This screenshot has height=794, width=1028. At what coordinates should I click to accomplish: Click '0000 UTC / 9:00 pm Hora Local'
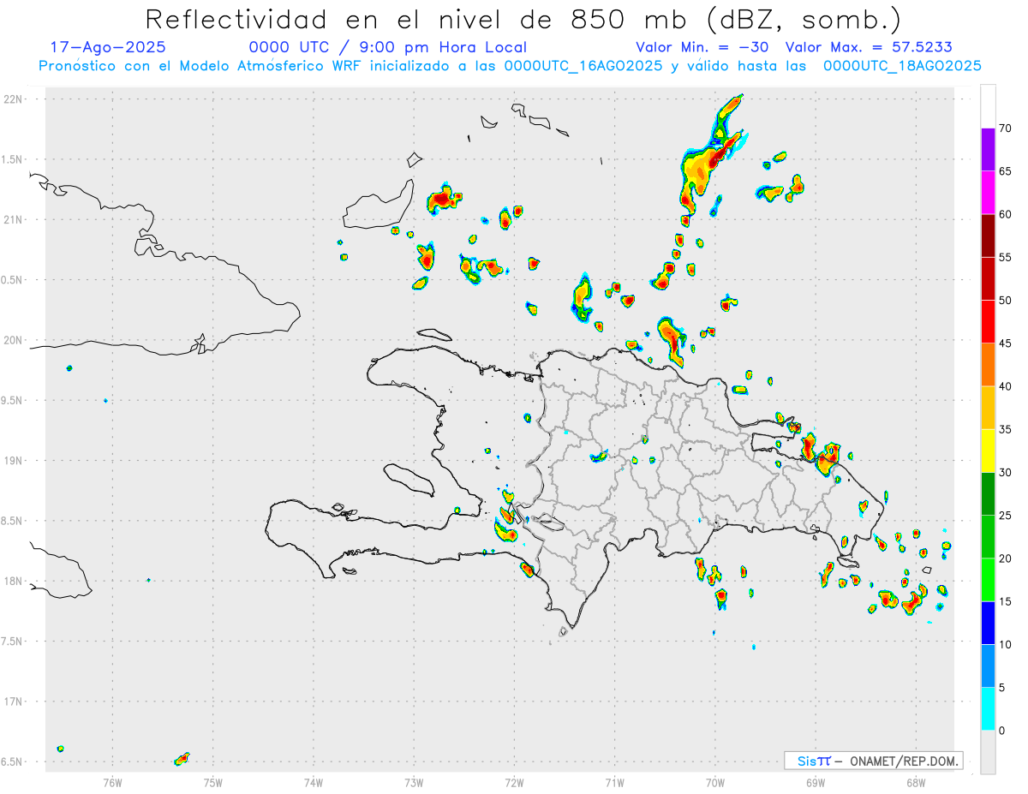coord(388,47)
